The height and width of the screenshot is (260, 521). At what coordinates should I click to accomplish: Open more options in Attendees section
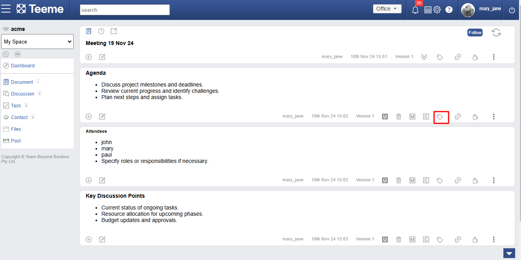click(x=494, y=181)
